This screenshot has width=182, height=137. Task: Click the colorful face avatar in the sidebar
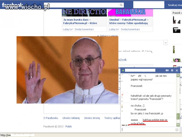click(177, 60)
